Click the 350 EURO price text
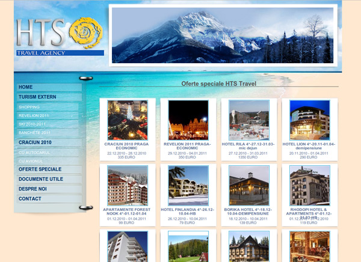The image size is (361, 262). click(187, 157)
